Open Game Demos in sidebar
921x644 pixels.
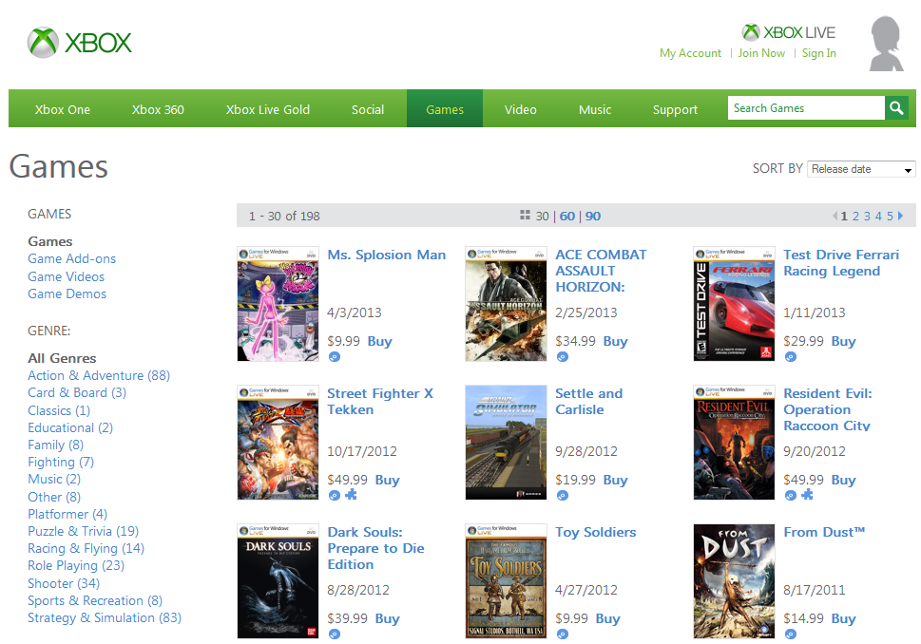[x=67, y=294]
